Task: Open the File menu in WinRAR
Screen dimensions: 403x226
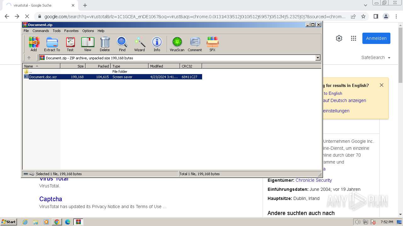Action: point(26,31)
